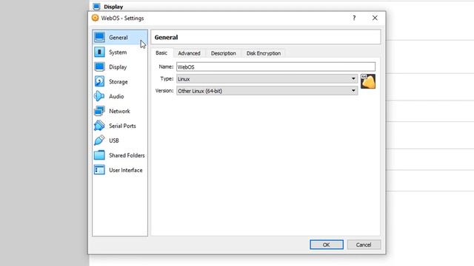Select the Network settings page
This screenshot has height=266, width=474.
coord(120,111)
